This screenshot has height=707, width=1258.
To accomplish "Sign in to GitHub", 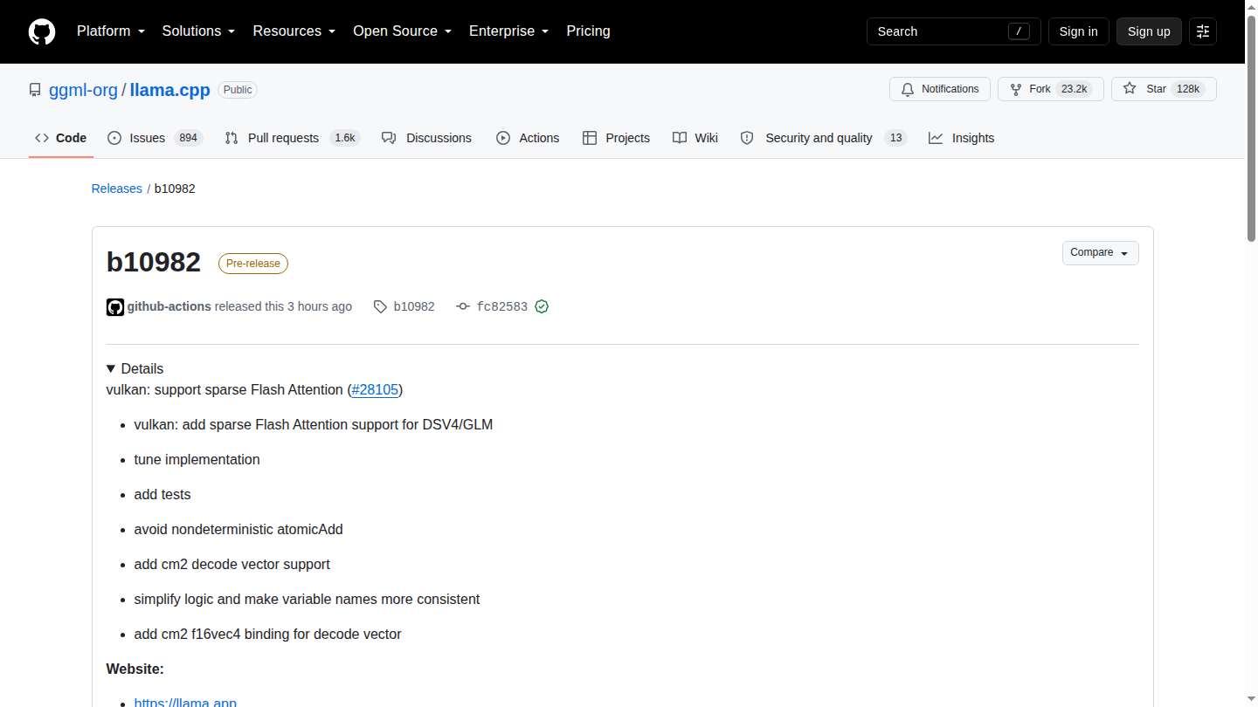I will pos(1078,31).
